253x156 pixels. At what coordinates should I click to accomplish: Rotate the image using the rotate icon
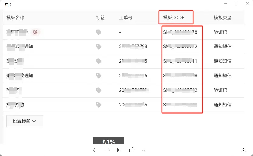(132, 150)
